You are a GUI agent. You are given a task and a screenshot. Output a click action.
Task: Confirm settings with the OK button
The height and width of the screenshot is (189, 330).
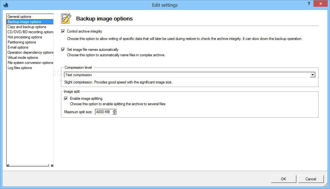tap(283, 179)
